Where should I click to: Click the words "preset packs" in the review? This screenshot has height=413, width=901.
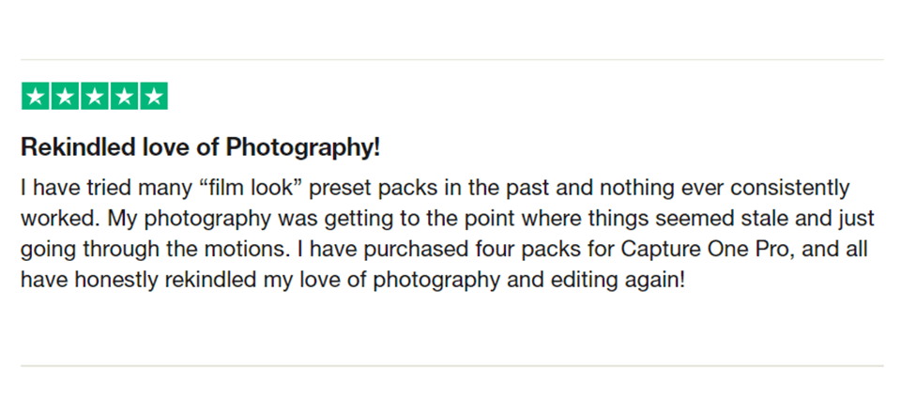pyautogui.click(x=364, y=188)
